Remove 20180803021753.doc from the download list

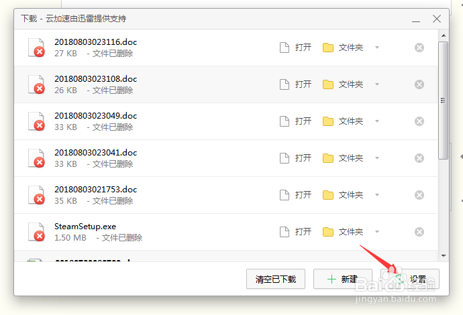419,195
